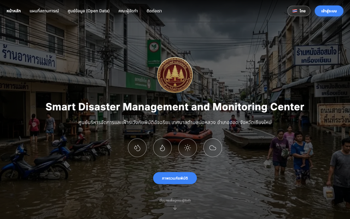The width and height of the screenshot is (350, 219).
Task: Choose the sun heat icon
Action: [x=188, y=148]
